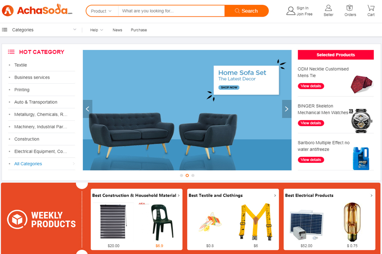Select the first carousel dot indicator
Viewport: 382px width, 254px height.
click(x=181, y=175)
